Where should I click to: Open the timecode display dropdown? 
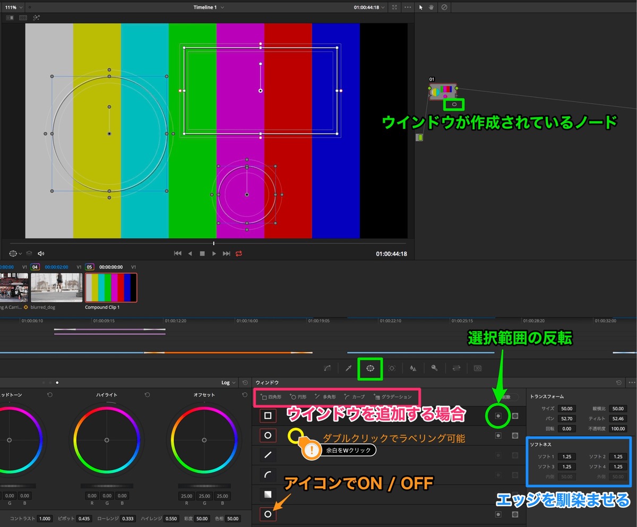369,7
